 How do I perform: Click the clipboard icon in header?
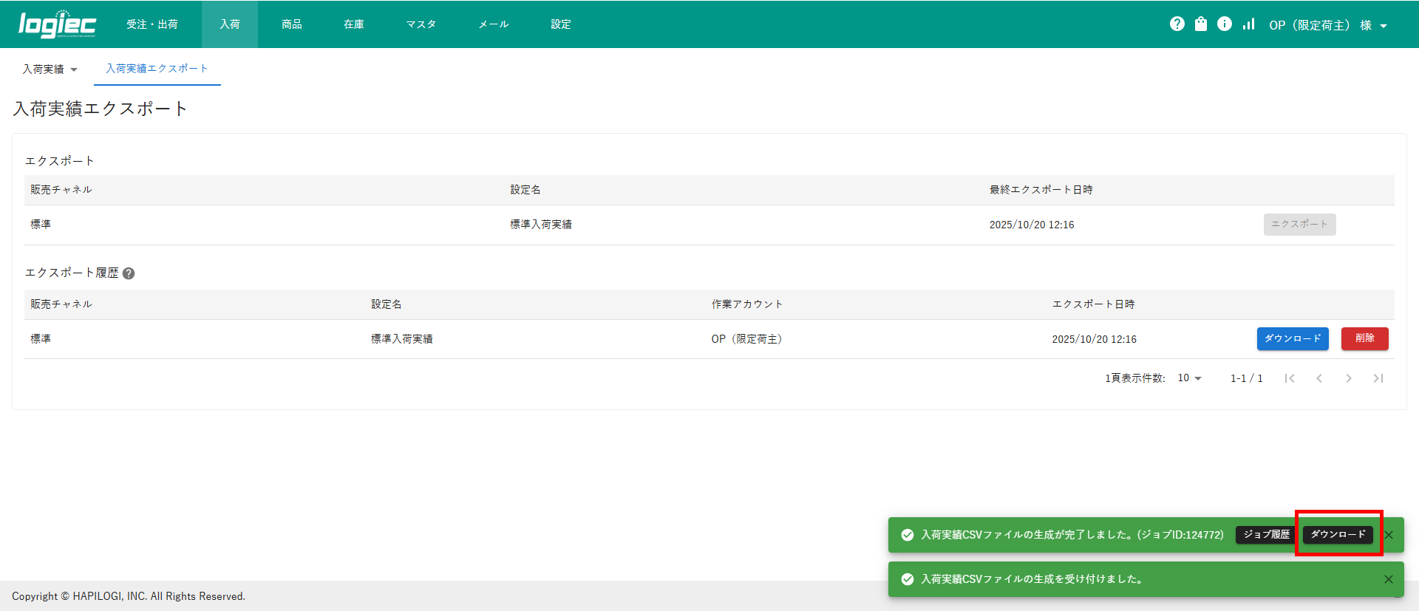tap(1201, 24)
